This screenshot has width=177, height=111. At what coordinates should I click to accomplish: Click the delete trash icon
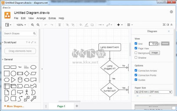[x=60, y=25]
